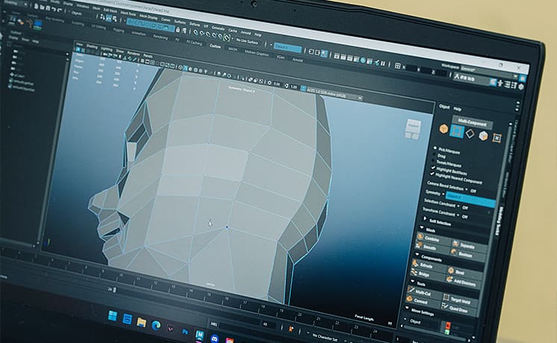Select Face selection mode in Modeling Toolkit
Image resolution: width=557 pixels, height=343 pixels.
(483, 136)
